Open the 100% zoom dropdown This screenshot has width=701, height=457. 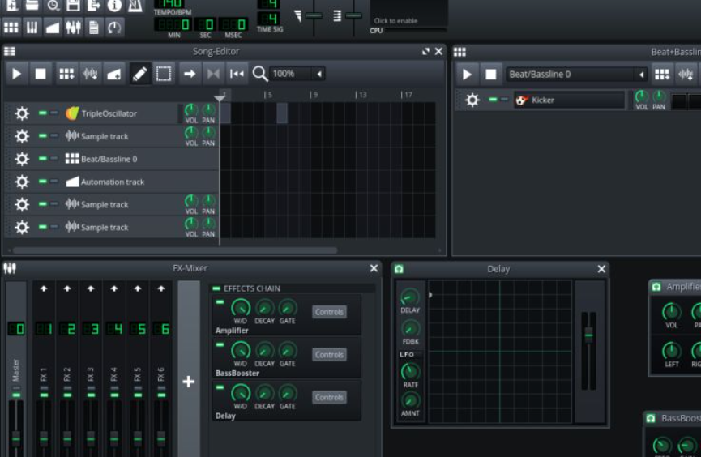297,74
